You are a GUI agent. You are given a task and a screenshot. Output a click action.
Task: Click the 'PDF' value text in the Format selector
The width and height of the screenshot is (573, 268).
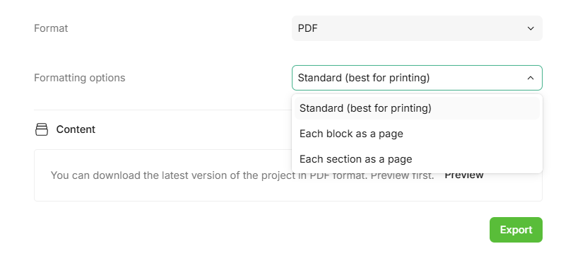(307, 28)
